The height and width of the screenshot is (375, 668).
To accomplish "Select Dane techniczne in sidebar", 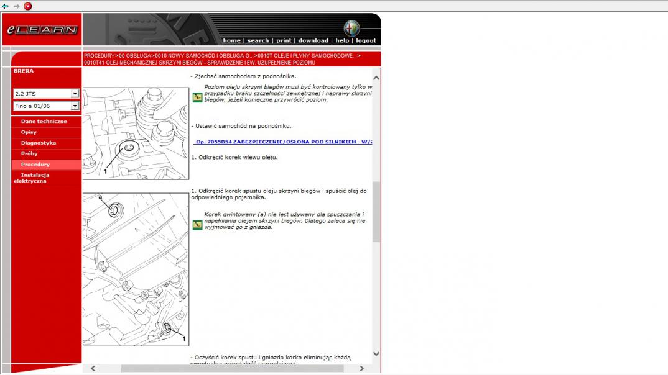I will point(44,122).
